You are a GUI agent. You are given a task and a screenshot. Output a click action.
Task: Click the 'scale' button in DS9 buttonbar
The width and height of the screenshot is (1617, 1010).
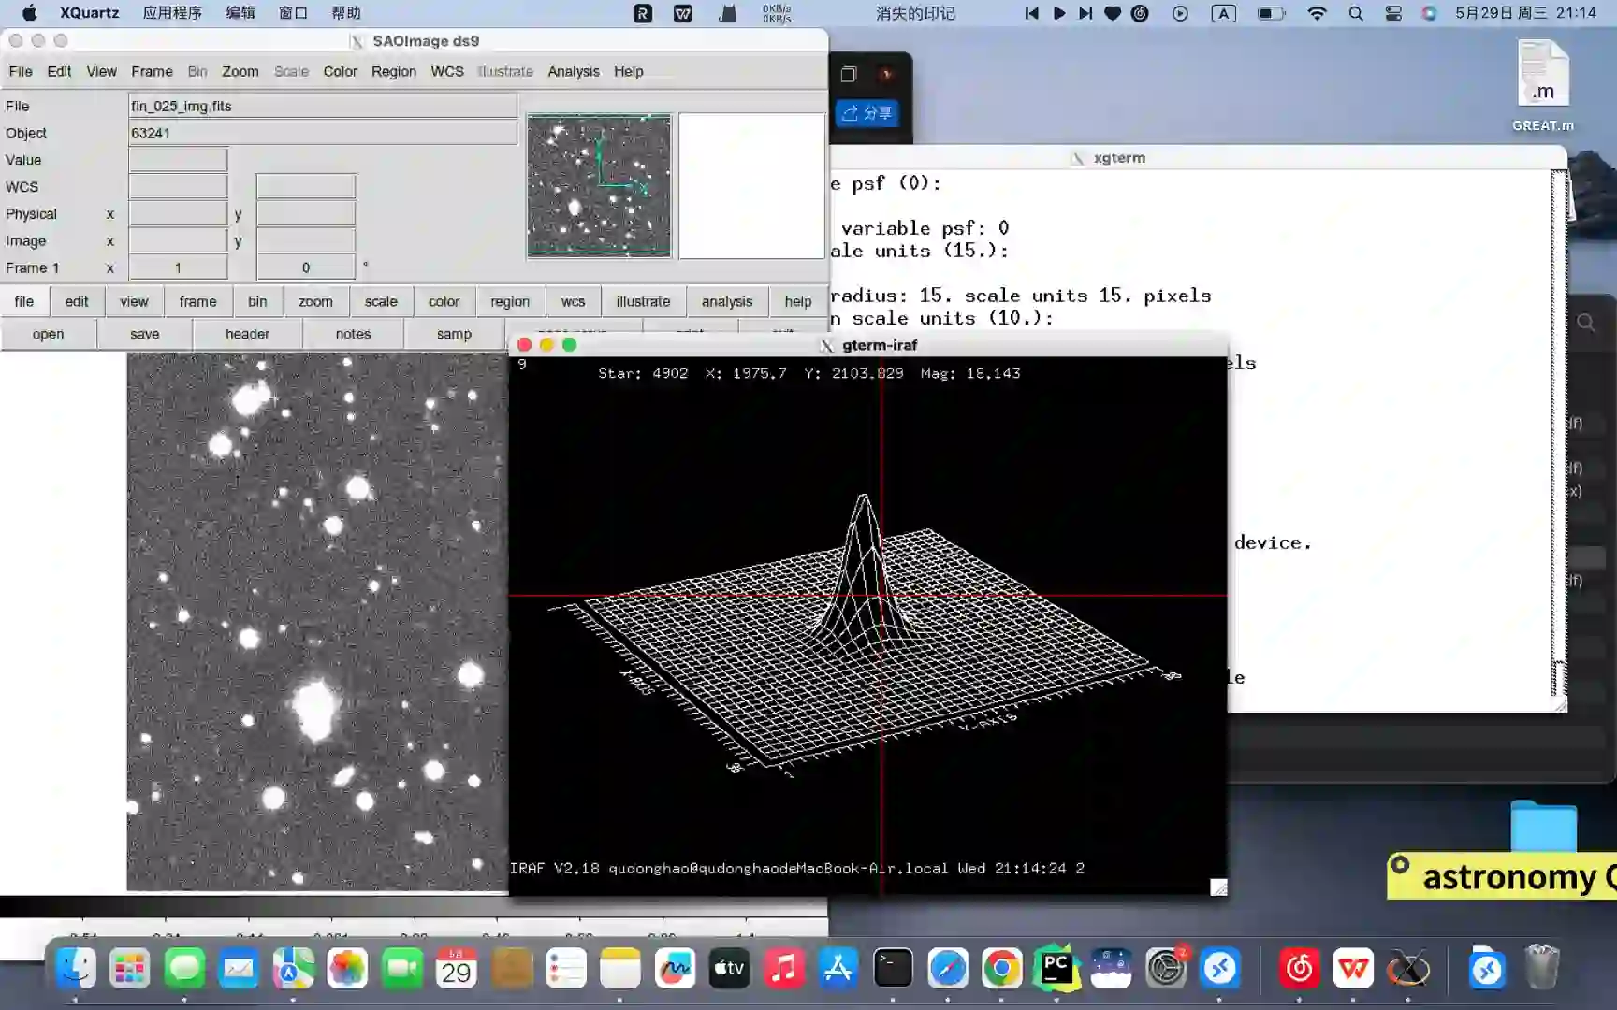point(381,301)
